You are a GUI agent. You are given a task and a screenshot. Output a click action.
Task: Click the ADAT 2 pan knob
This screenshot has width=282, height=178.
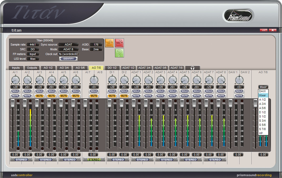click(148, 80)
